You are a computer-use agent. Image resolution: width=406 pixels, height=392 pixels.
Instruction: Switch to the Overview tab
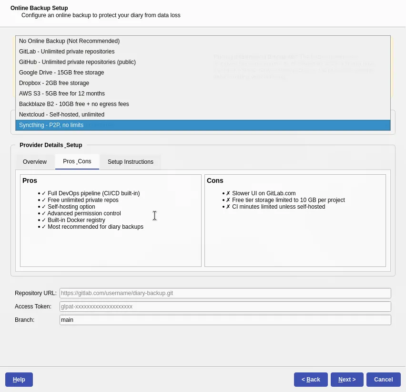(x=35, y=162)
